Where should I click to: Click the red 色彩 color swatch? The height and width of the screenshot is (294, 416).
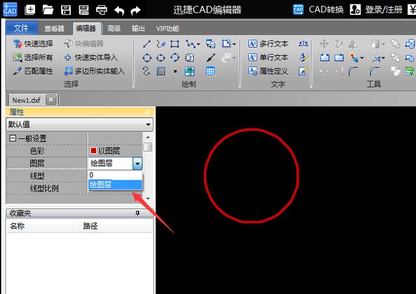tap(94, 151)
